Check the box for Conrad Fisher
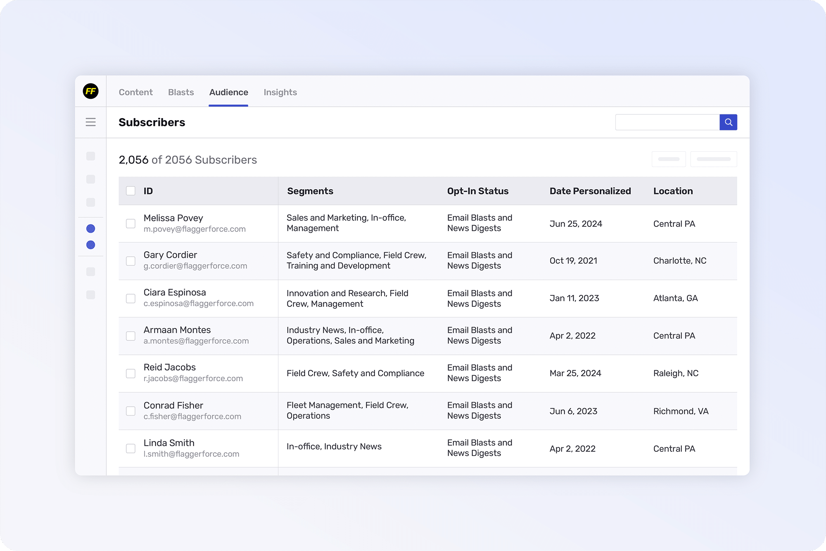 click(131, 411)
